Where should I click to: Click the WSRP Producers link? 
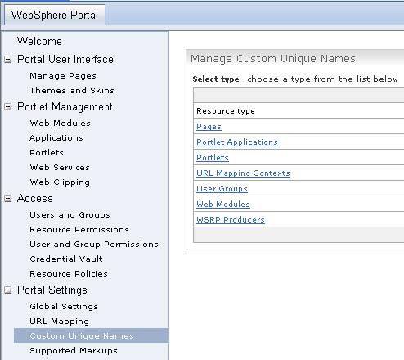231,220
